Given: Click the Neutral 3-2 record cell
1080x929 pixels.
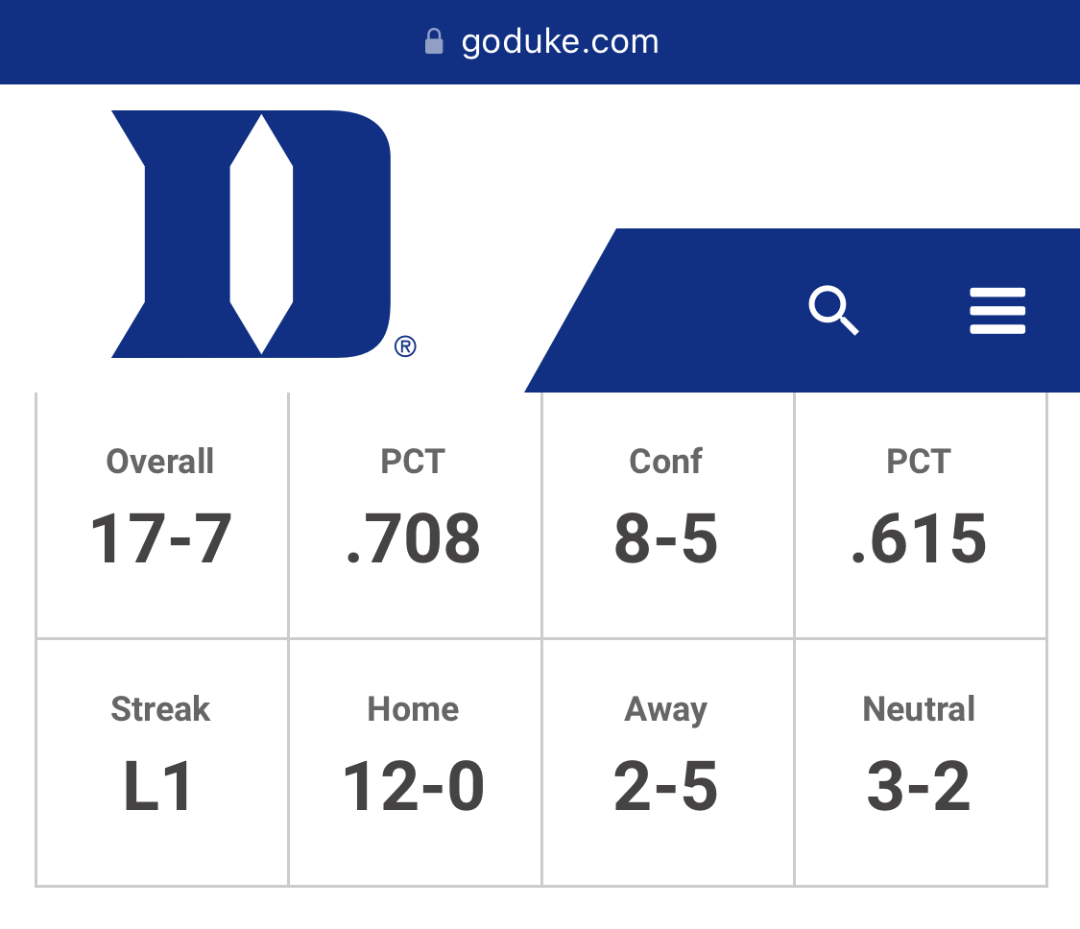Looking at the screenshot, I should pos(921,762).
